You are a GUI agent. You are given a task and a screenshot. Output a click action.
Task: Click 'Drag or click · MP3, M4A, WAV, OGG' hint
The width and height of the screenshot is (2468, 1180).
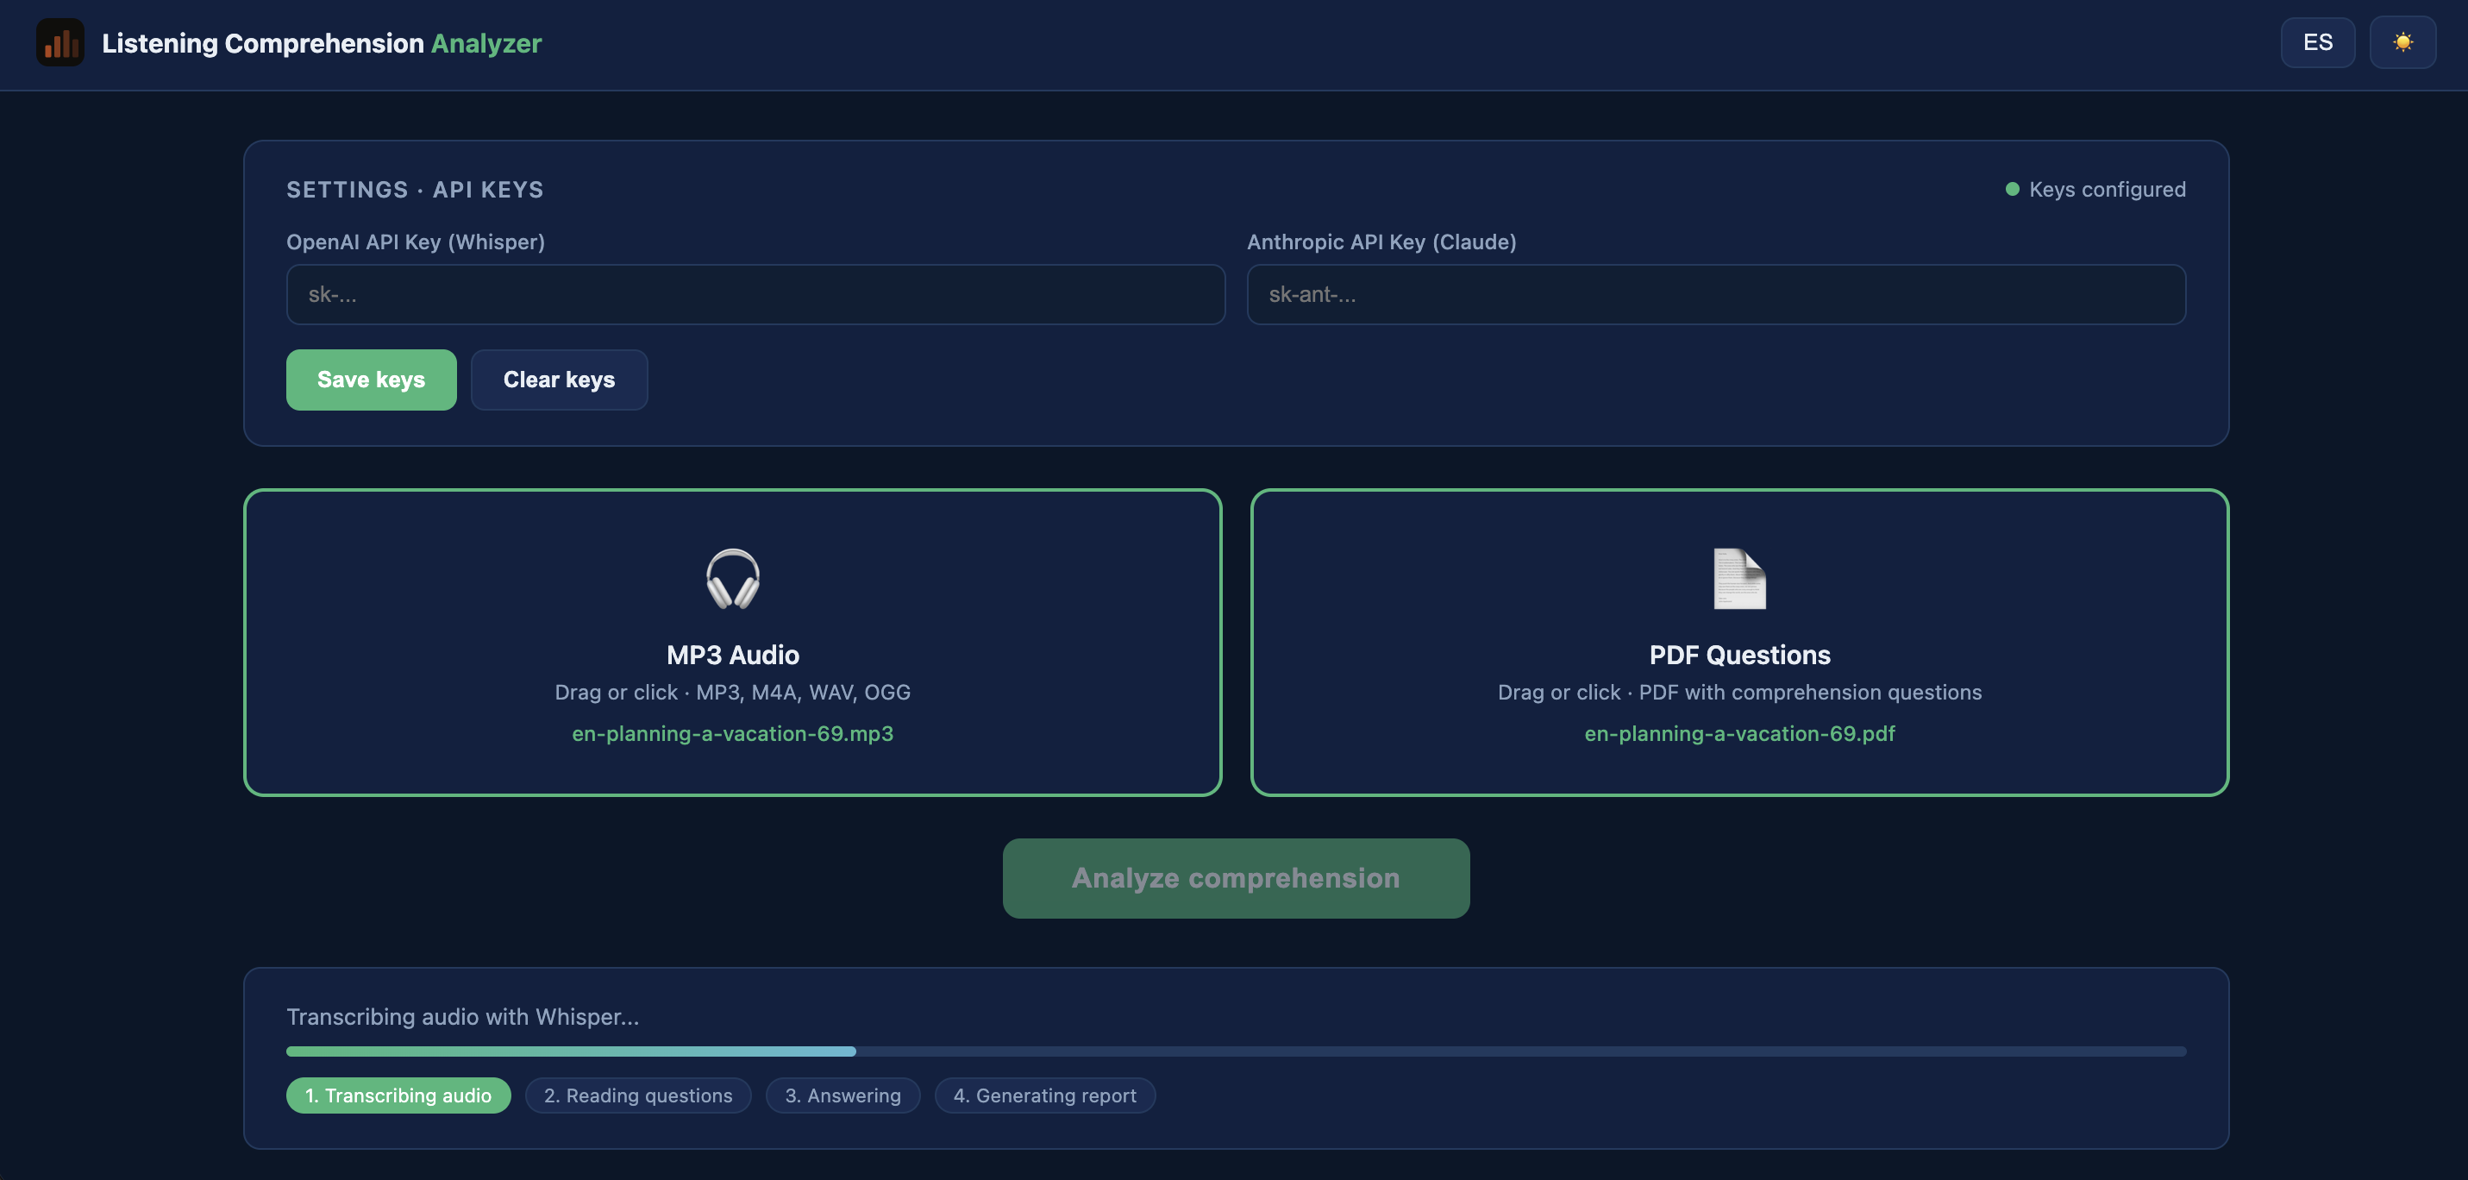pyautogui.click(x=732, y=692)
